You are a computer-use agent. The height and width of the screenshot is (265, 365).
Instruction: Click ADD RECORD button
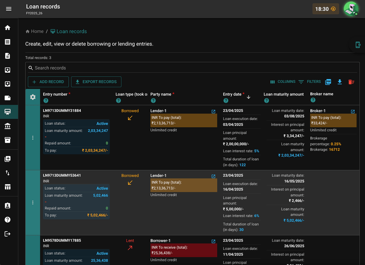(48, 82)
